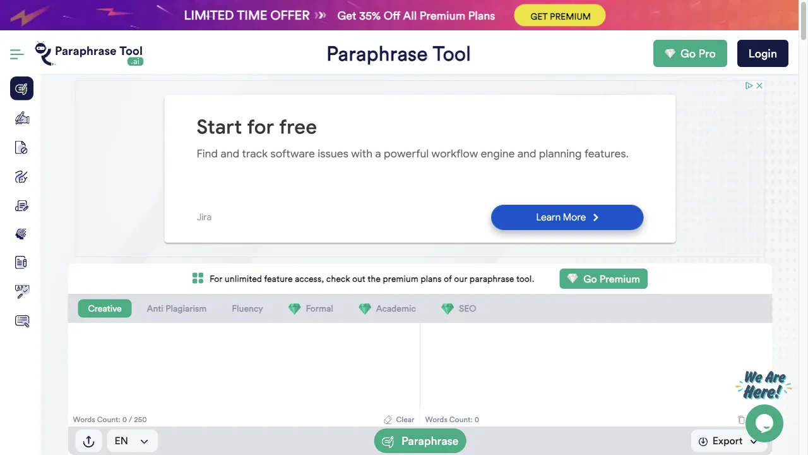Select the premium Formal mode
The height and width of the screenshot is (455, 808).
[x=311, y=308]
